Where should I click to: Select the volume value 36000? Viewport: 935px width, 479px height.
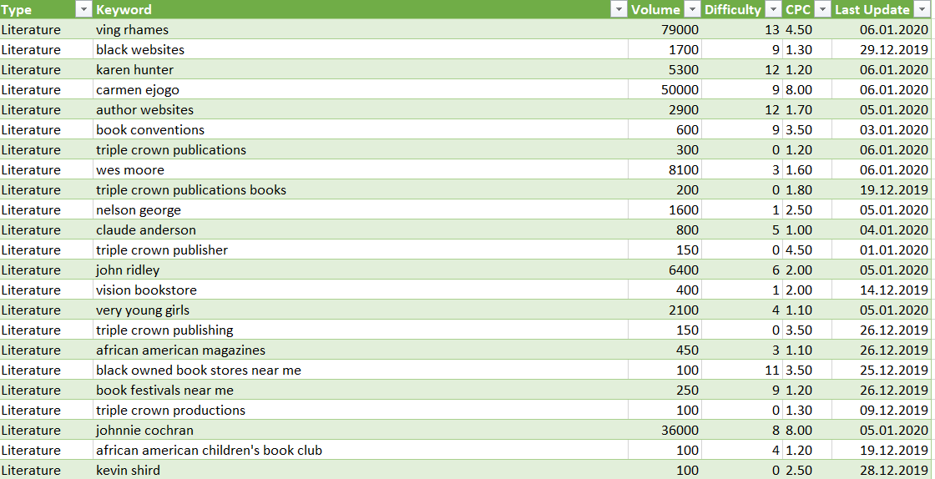[680, 430]
